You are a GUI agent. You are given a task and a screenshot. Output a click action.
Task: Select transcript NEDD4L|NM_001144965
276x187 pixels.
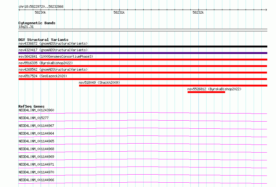(36, 141)
